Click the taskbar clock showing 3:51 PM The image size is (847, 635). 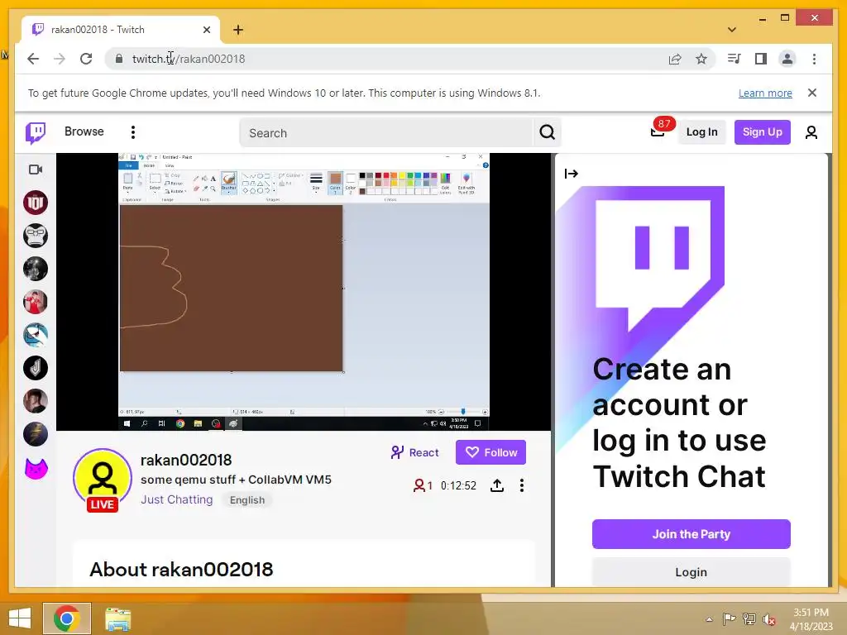point(811,618)
